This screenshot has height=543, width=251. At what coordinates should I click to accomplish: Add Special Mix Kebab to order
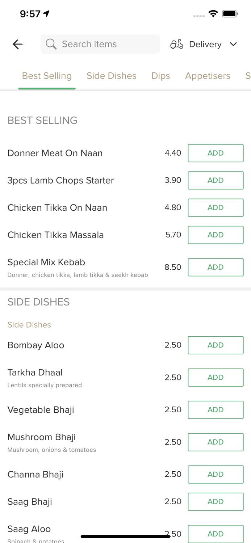216,267
